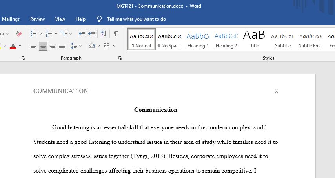Apply red Font Color button
Image resolution: width=335 pixels, height=178 pixels.
point(13,46)
